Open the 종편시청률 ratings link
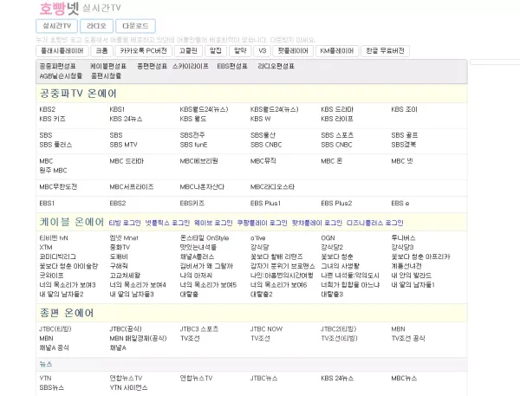Screen dimensions: 520x396 pos(106,76)
